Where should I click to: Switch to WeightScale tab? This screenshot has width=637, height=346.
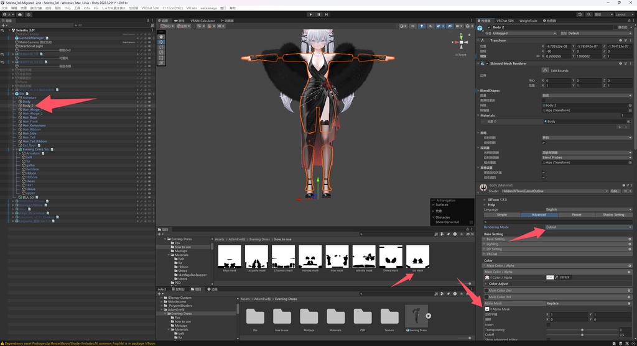pyautogui.click(x=528, y=20)
